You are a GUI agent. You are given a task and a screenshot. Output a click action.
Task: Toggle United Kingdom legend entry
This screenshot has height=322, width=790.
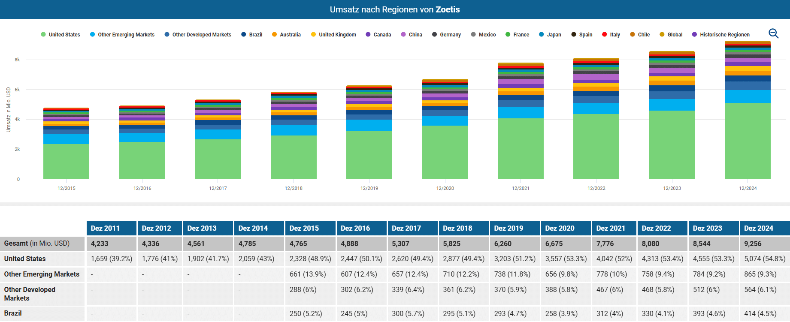pyautogui.click(x=333, y=35)
